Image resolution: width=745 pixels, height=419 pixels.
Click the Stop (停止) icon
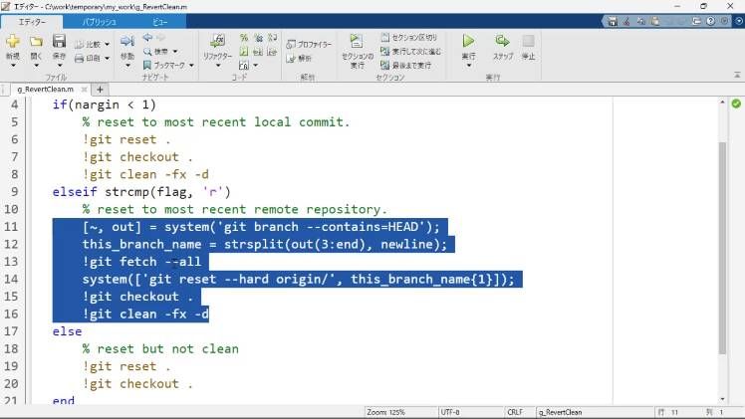528,41
